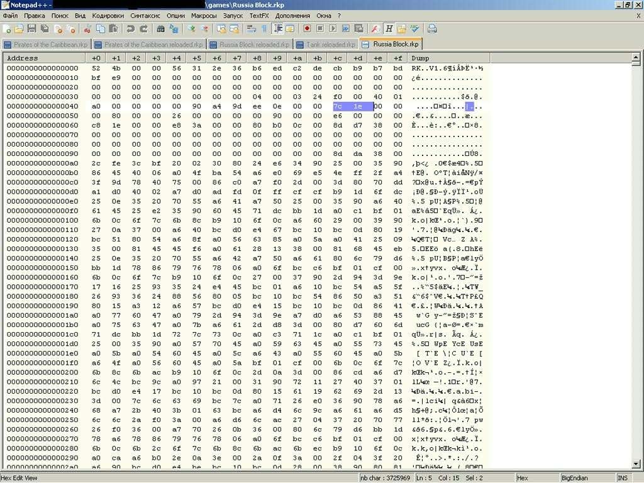Viewport: 644px width, 483px height.
Task: Toggle synchronized vertical scrolling icon
Action: tap(221, 29)
